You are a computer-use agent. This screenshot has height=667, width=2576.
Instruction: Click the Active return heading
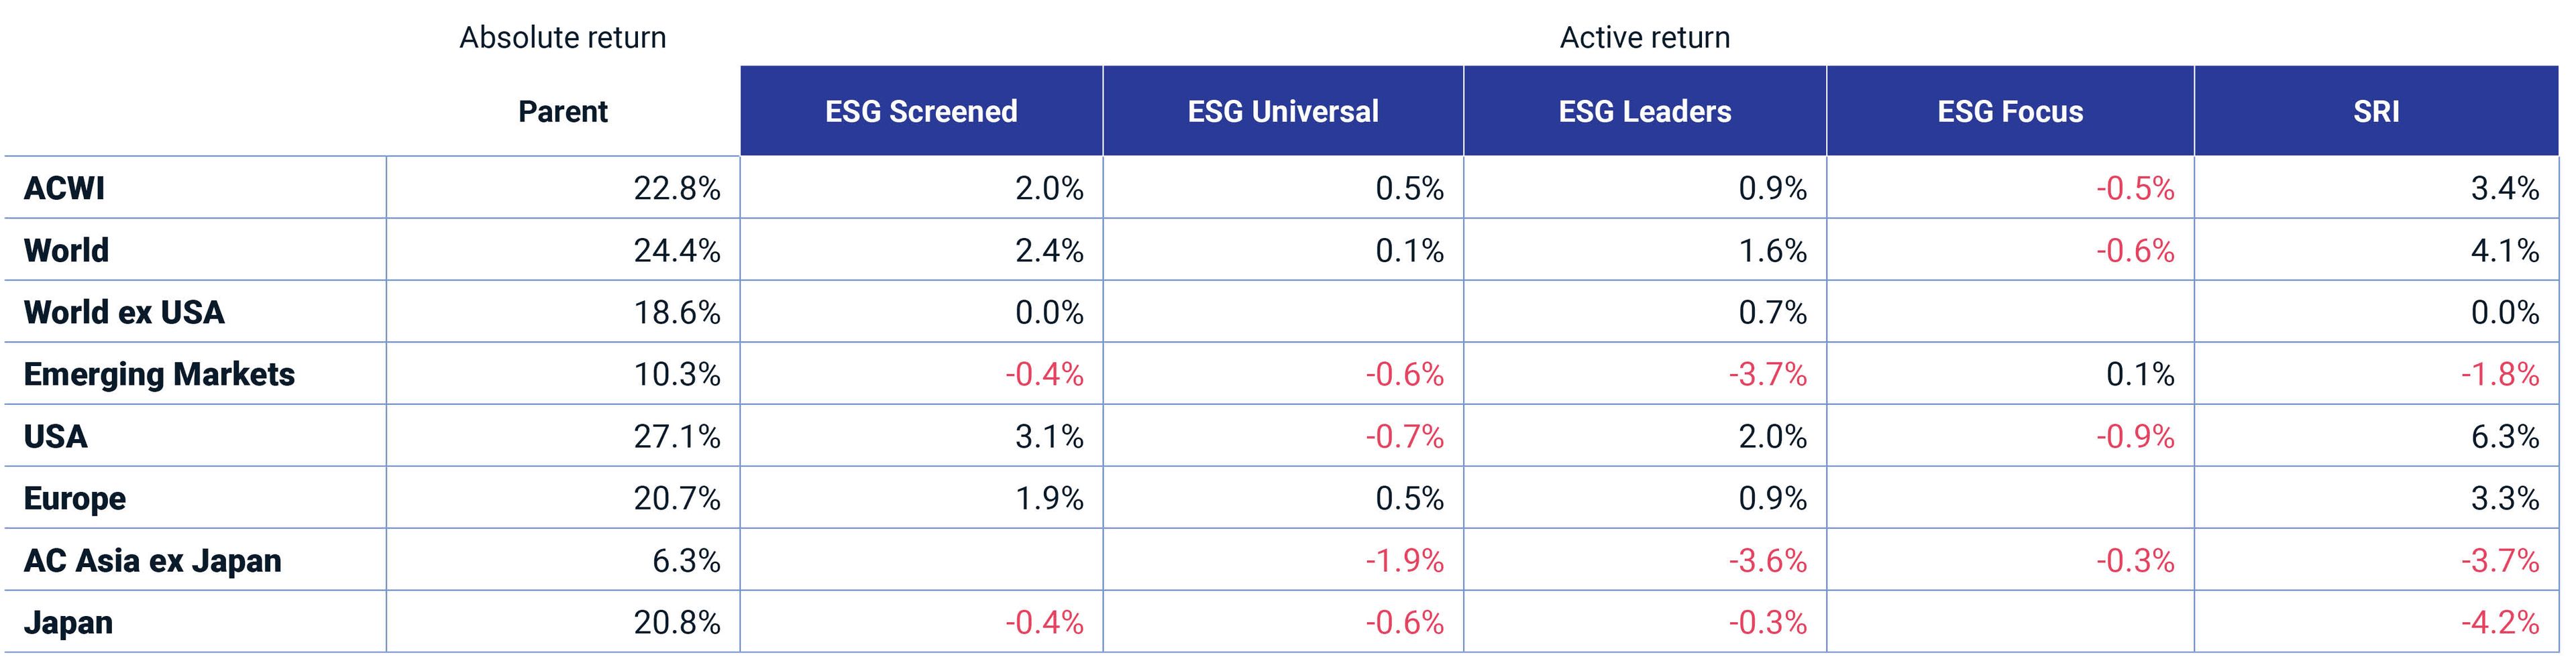click(x=1644, y=37)
